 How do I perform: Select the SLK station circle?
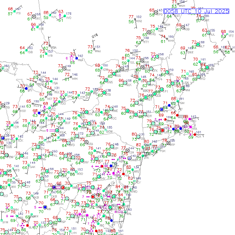(x=125, y=83)
